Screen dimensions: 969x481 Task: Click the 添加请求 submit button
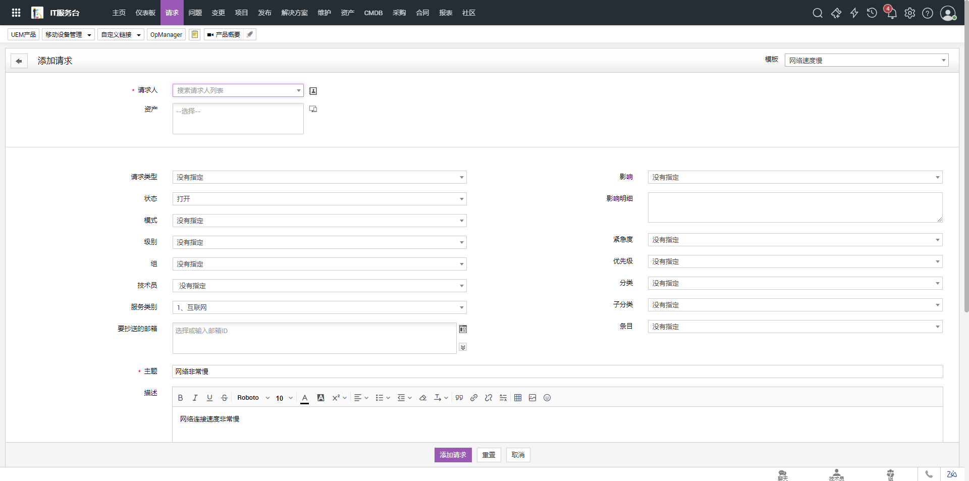[x=453, y=455]
